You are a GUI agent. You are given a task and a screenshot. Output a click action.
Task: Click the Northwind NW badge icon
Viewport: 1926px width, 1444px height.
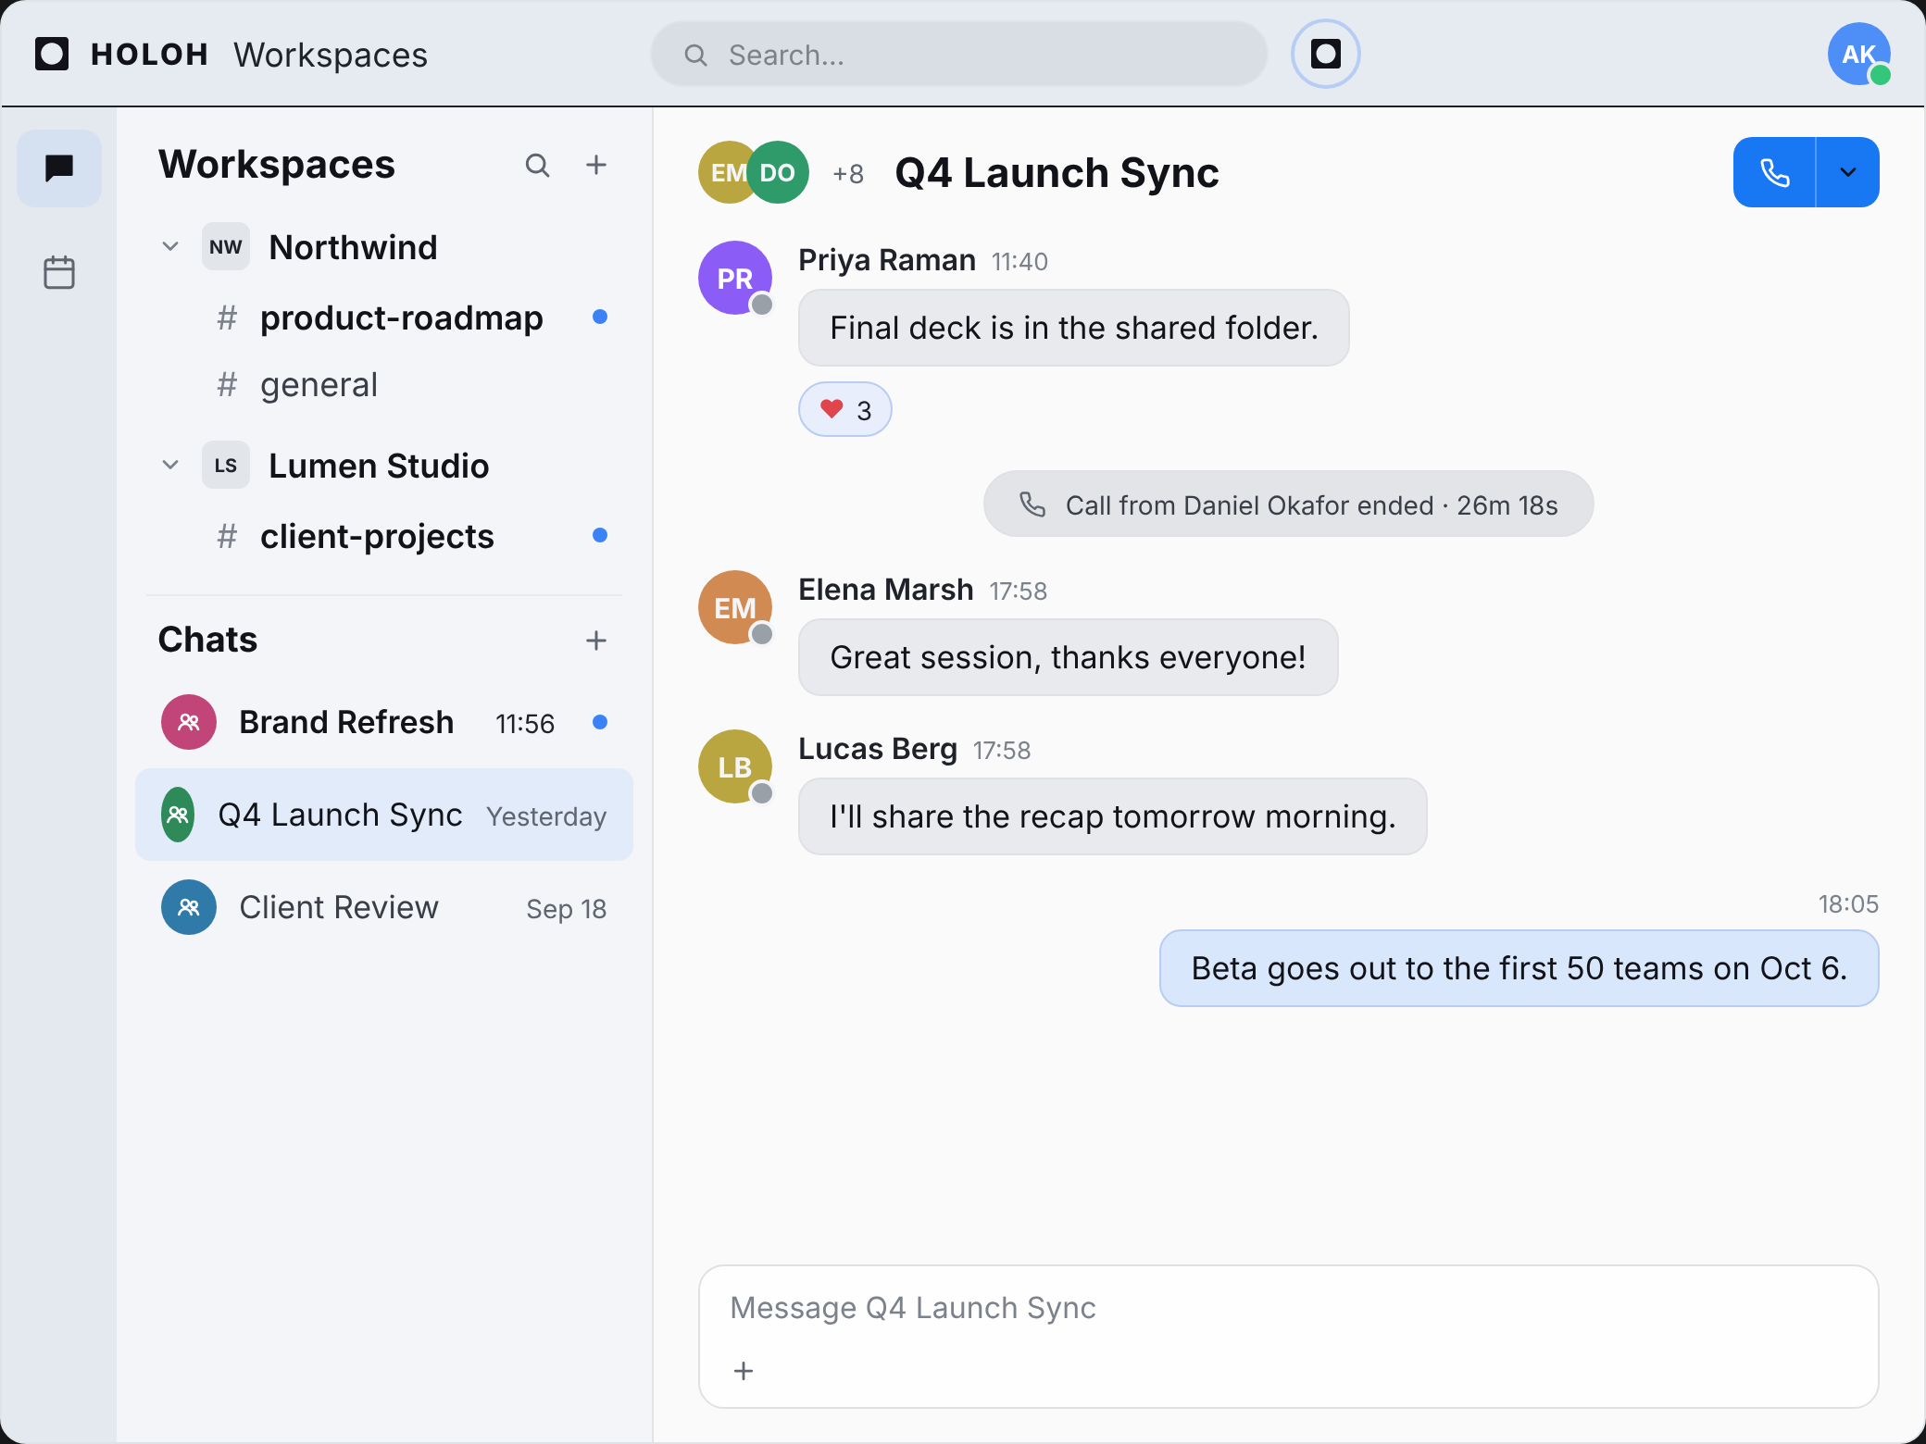[226, 246]
